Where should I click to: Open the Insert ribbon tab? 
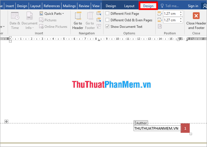pos(10,6)
